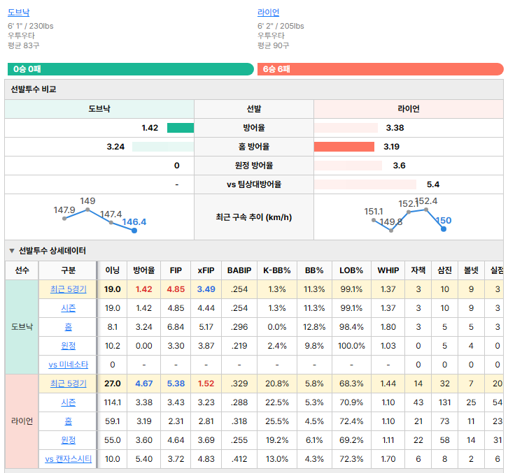Click 도브낙's green 방어율 bar
Image resolution: width=508 pixels, height=473 pixels.
pyautogui.click(x=181, y=128)
